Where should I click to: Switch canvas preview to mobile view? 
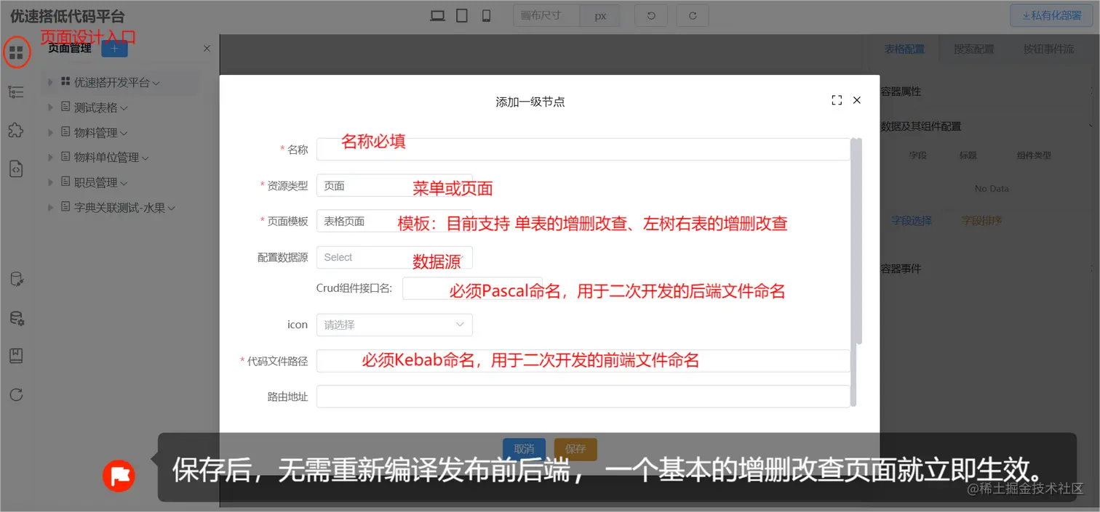coord(486,15)
